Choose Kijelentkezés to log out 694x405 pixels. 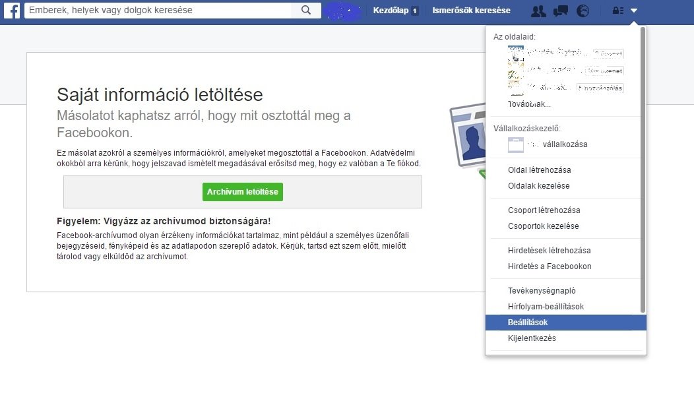point(532,338)
